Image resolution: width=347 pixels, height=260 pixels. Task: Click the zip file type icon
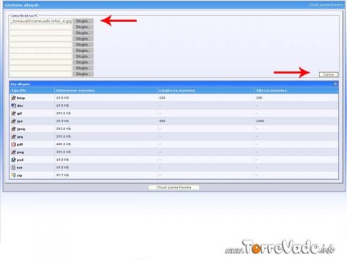coord(14,175)
